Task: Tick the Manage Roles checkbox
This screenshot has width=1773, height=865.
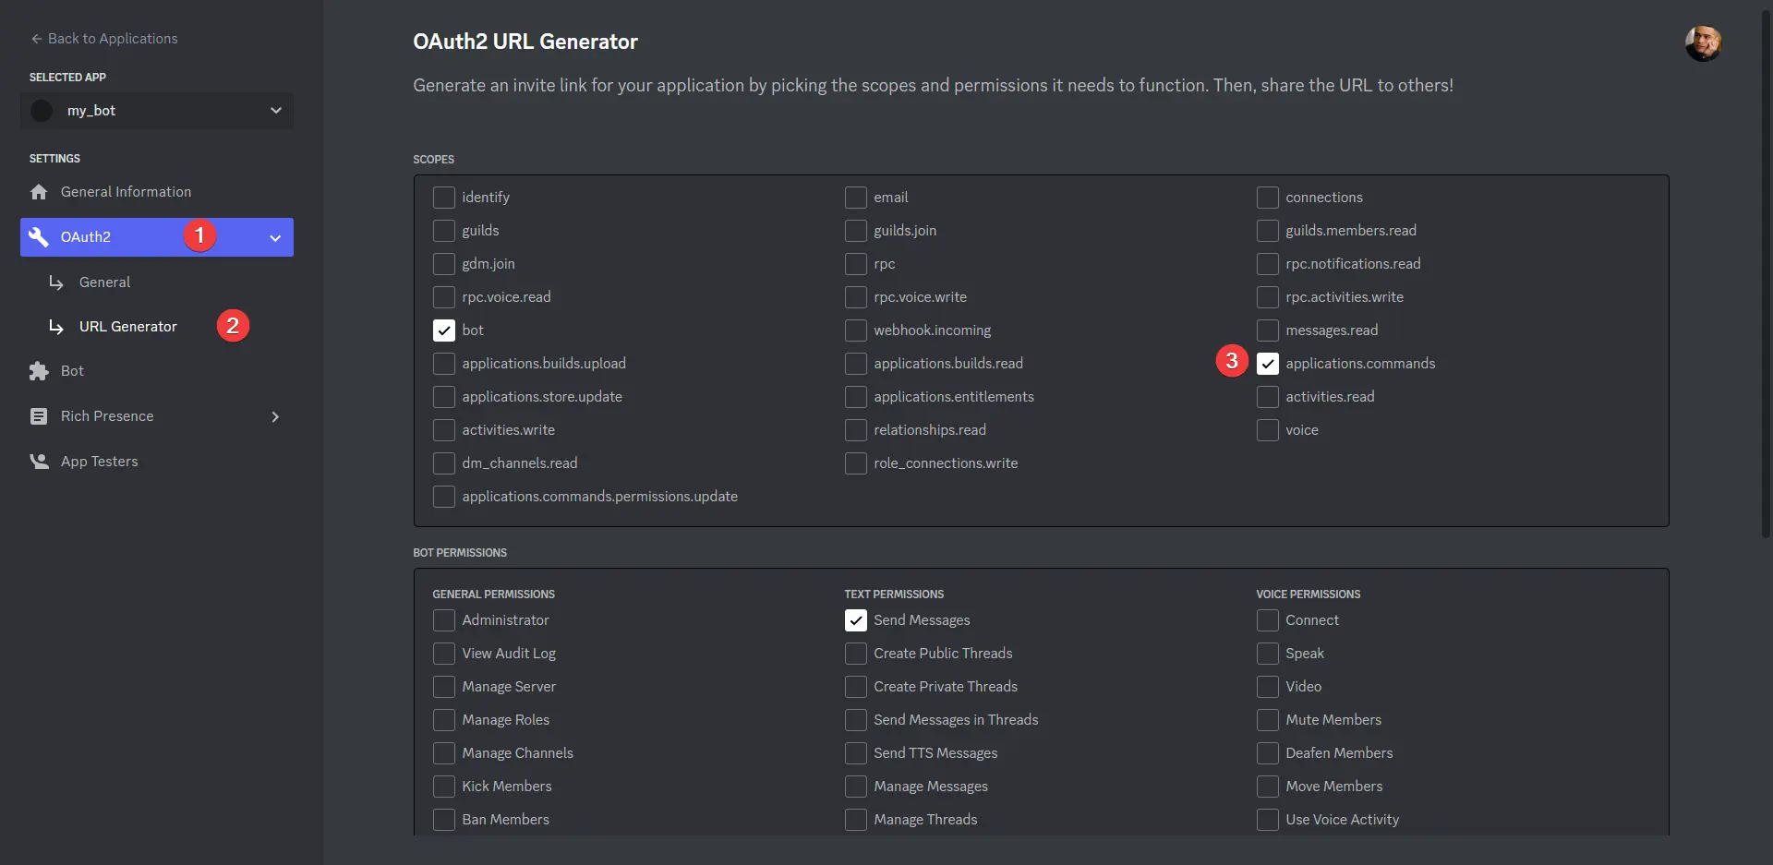Action: [444, 720]
